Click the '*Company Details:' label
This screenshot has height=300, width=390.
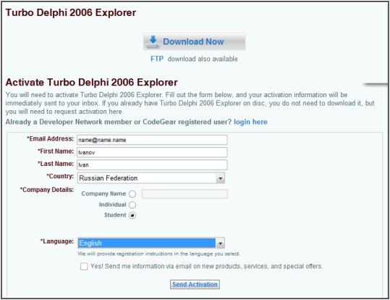[47, 190]
